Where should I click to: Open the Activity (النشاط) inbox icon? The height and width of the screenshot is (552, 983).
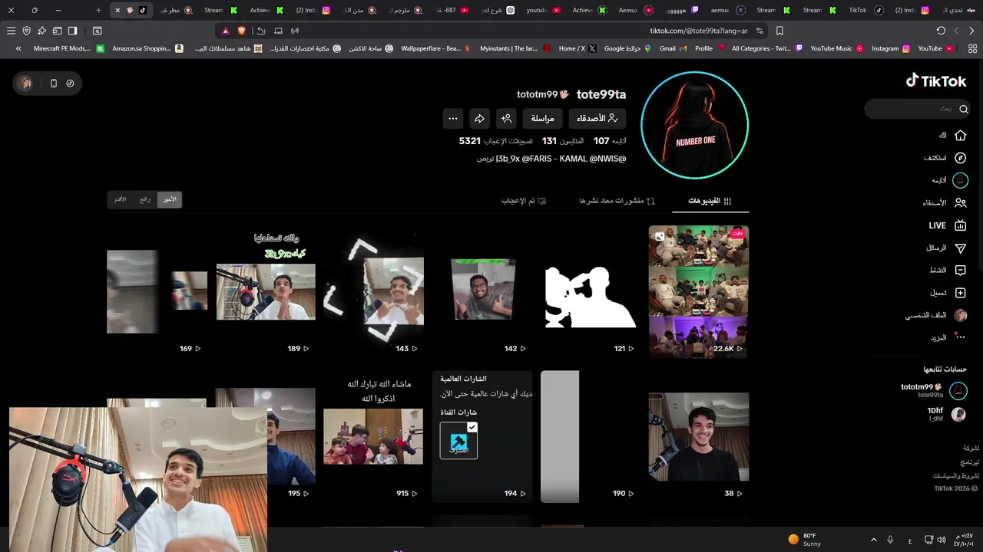(960, 270)
